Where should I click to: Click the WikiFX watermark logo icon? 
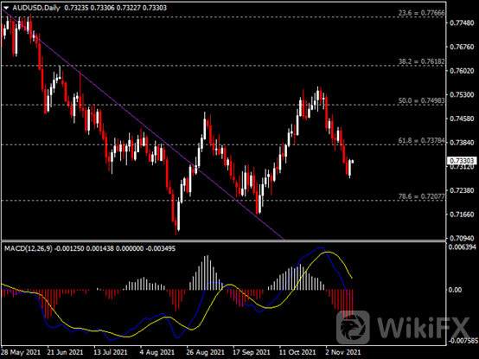point(353,327)
